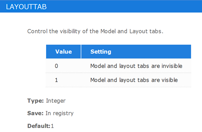Screen dimensions: 202x132
Task: Click the default value 1
Action: 52,126
